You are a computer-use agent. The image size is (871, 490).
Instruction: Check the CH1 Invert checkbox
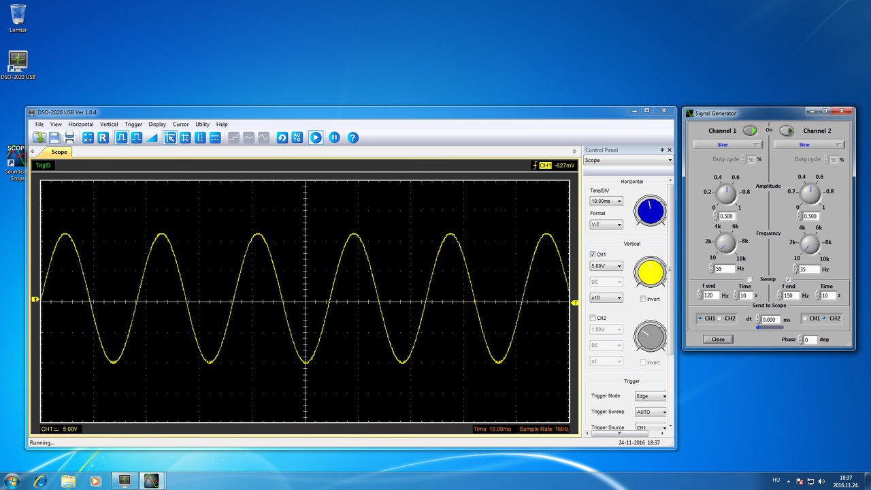tap(643, 299)
